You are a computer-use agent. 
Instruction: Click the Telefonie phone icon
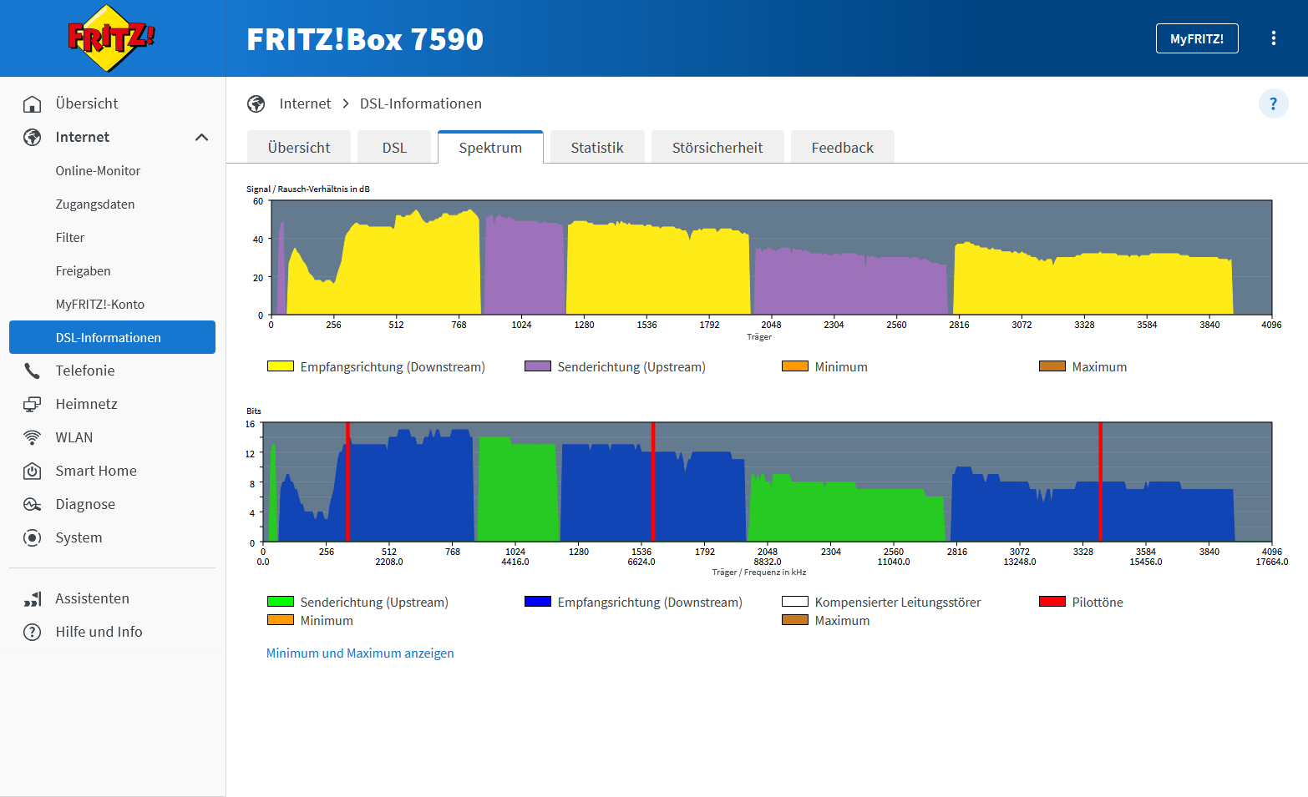(x=32, y=371)
